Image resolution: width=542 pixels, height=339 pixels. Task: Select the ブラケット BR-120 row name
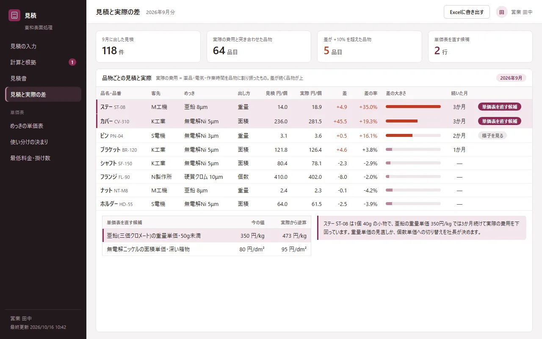click(119, 150)
